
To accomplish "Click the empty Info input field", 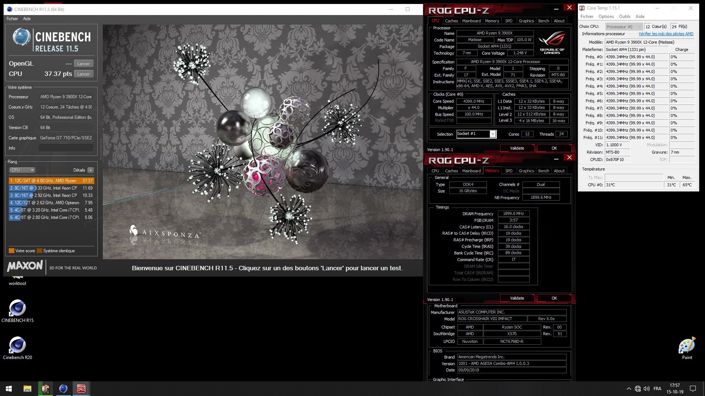I will point(66,148).
